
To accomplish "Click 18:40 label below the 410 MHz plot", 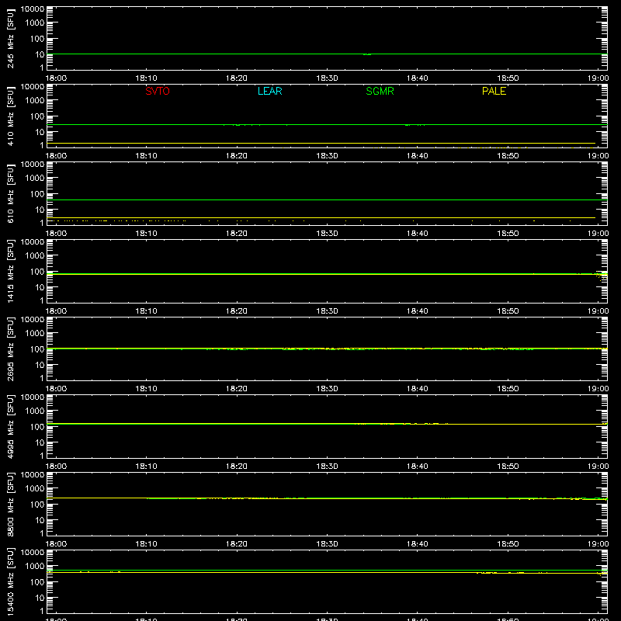I will pos(418,156).
